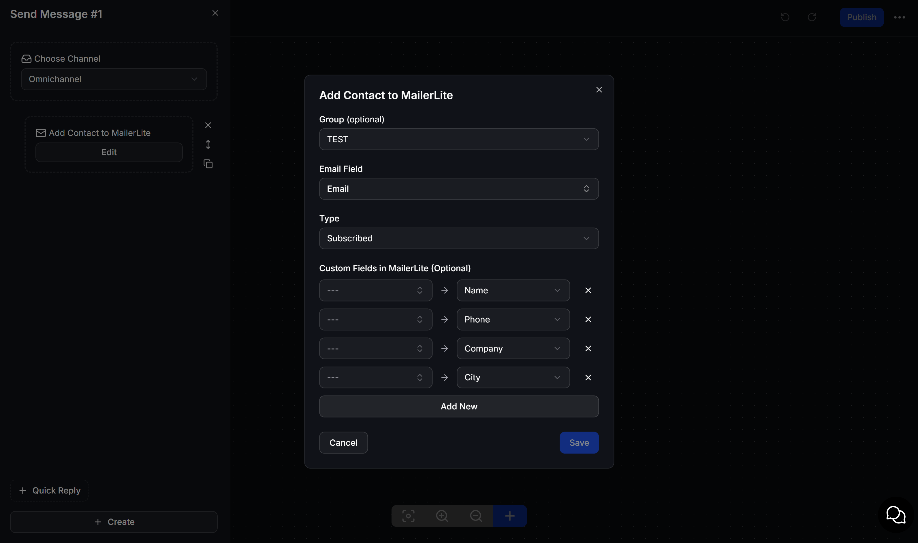The image size is (918, 543).
Task: Remove the City custom field row
Action: [588, 377]
